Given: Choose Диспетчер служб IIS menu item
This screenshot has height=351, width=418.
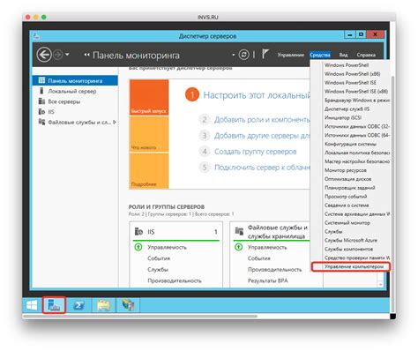Looking at the screenshot, I should [x=347, y=108].
